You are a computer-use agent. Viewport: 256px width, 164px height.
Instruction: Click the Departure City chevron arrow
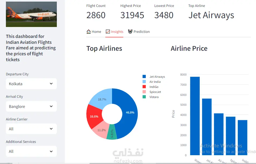point(51,84)
